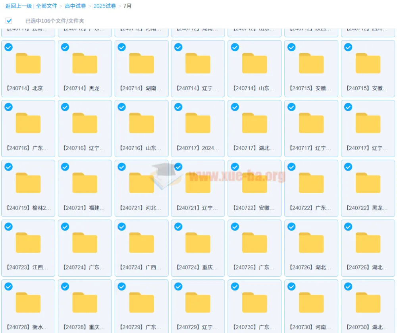The image size is (397, 333).
Task: Navigate to 高中试卷 breadcrumb link
Action: [x=75, y=6]
